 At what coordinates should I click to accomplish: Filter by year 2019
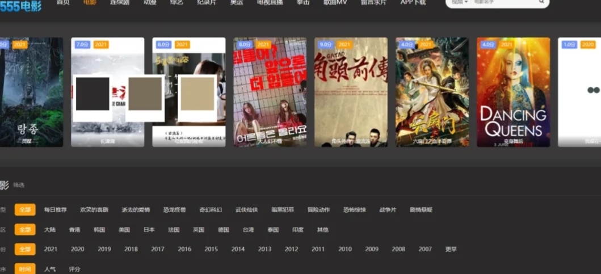[104, 250]
